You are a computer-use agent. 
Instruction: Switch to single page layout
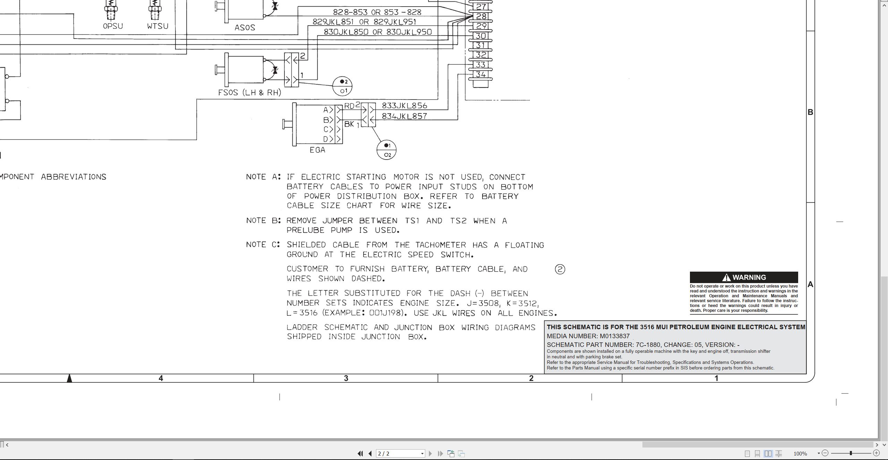747,453
